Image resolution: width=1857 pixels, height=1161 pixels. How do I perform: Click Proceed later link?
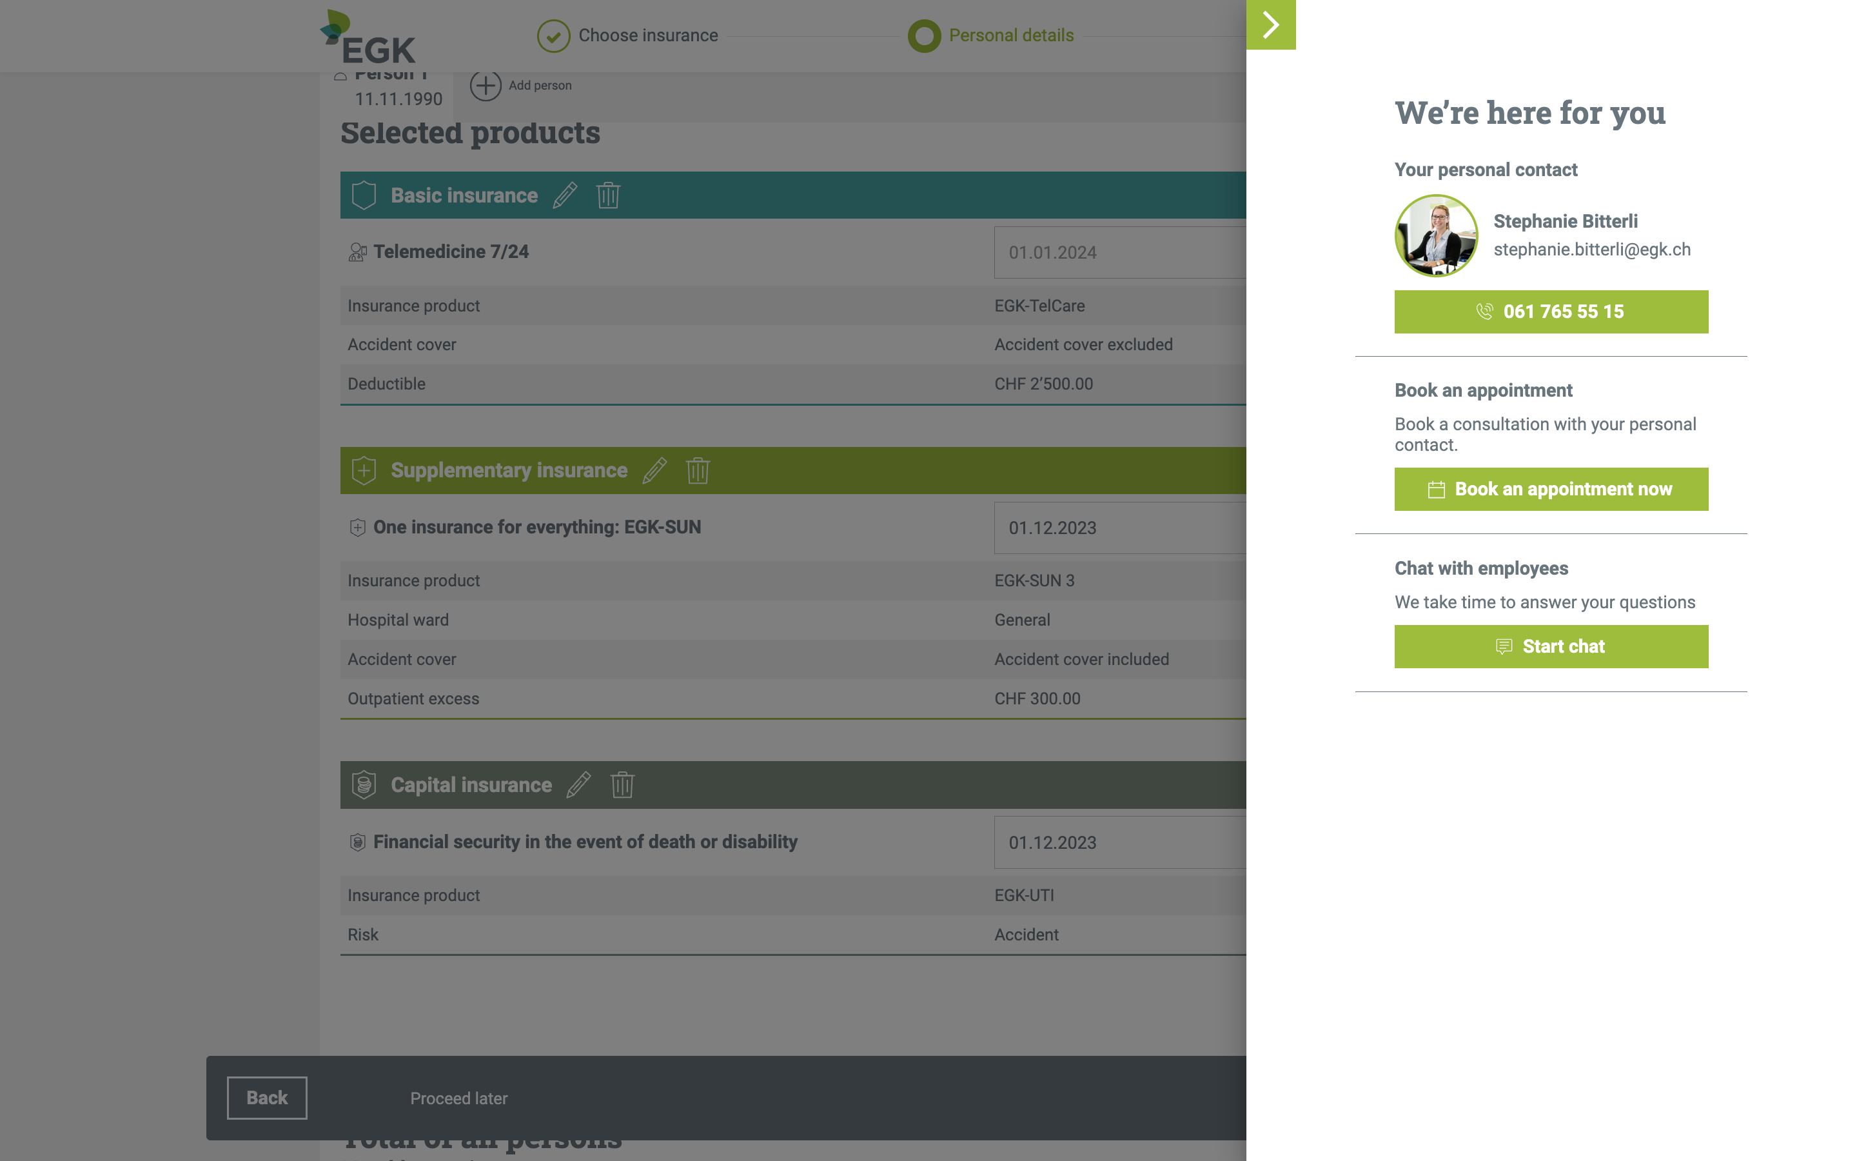[458, 1099]
